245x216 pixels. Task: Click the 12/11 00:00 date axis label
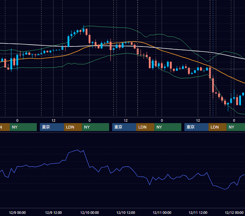click(162, 212)
